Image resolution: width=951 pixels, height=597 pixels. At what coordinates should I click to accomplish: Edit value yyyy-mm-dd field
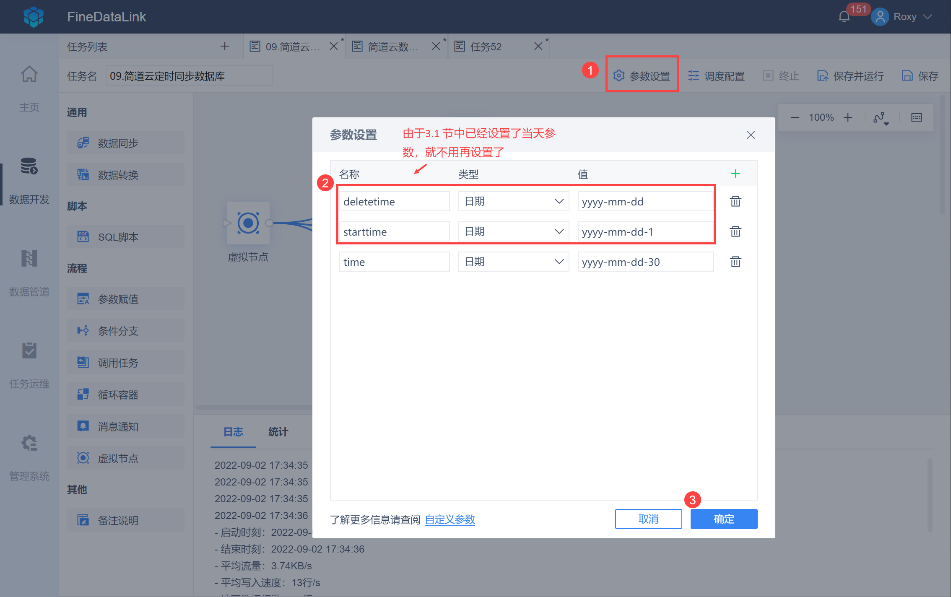coord(646,202)
